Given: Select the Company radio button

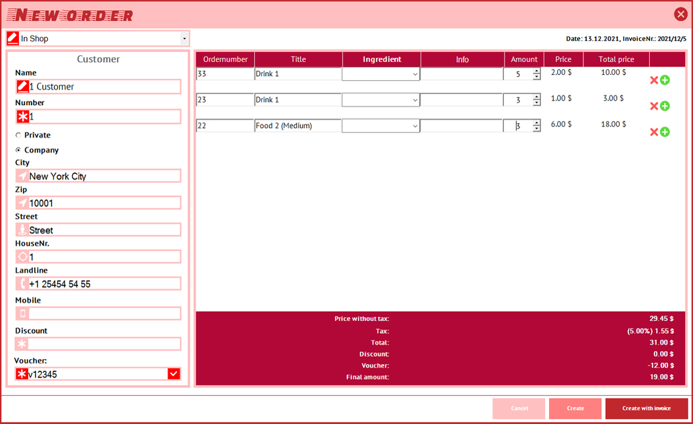Looking at the screenshot, I should pyautogui.click(x=18, y=150).
